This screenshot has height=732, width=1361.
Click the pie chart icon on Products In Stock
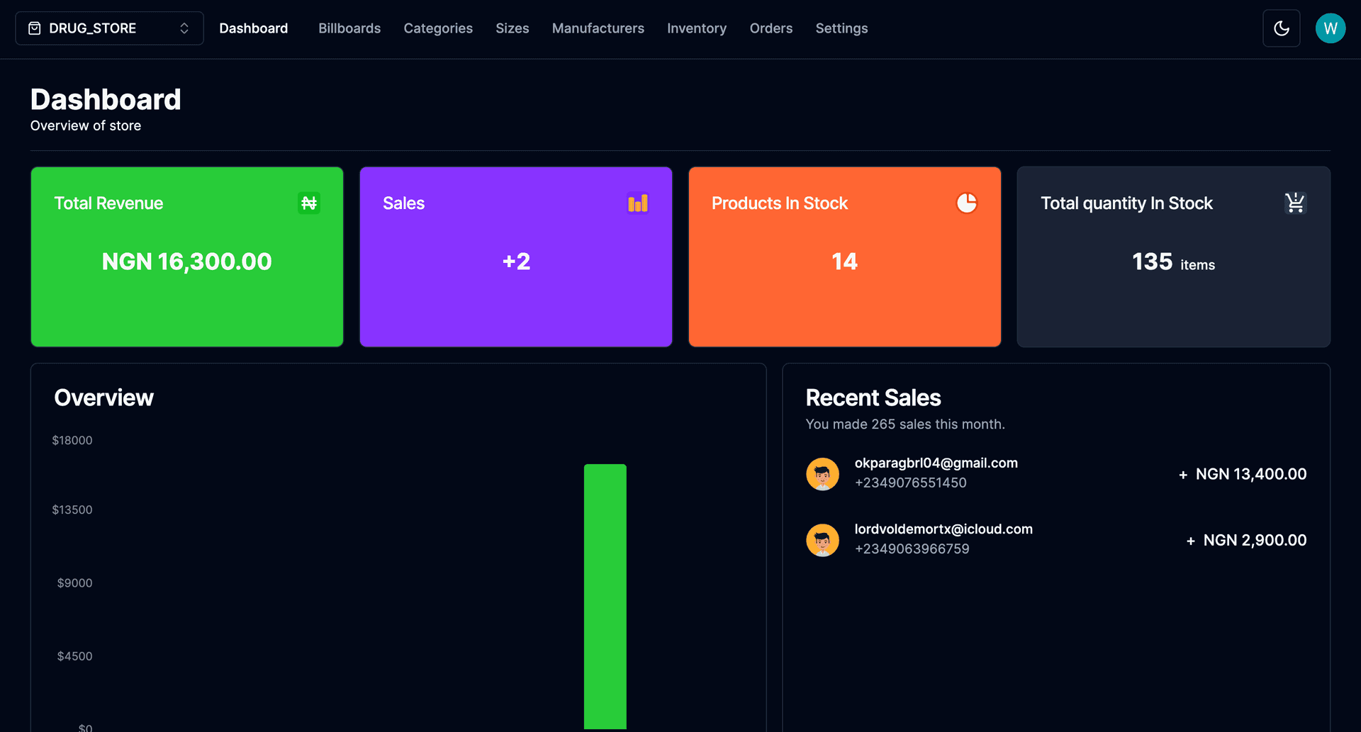click(x=966, y=203)
